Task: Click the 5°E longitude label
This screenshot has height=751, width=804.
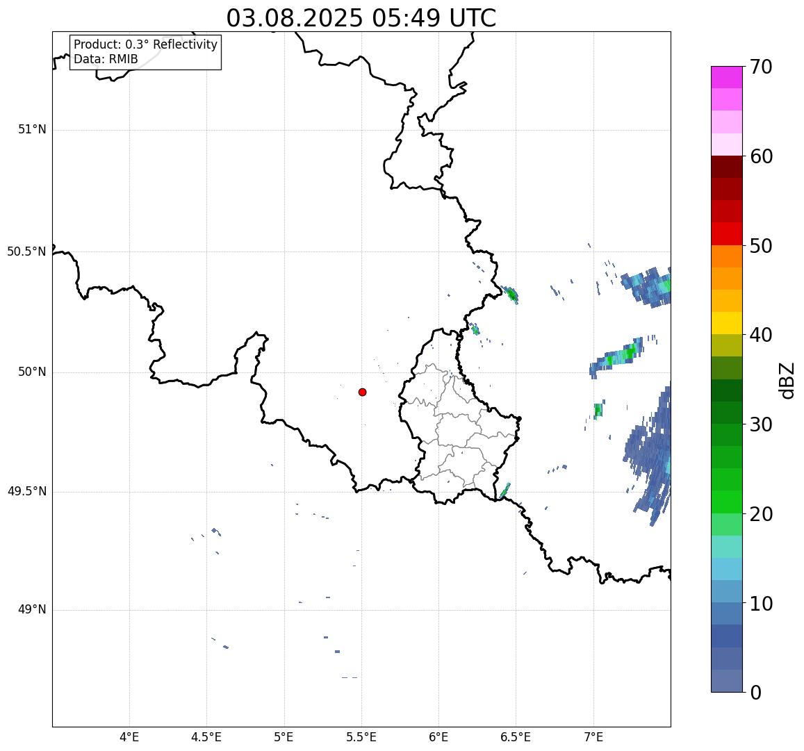Action: pyautogui.click(x=284, y=738)
